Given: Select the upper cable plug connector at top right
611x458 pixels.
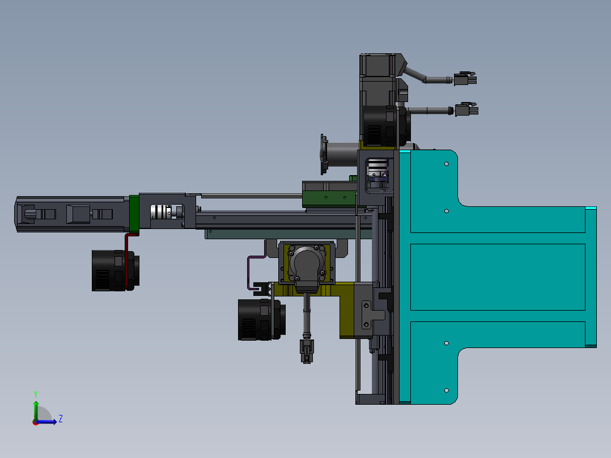Looking at the screenshot, I should coord(465,78).
